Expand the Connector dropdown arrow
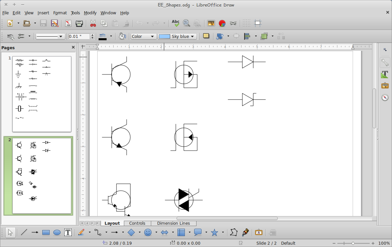The height and width of the screenshot is (247, 392). [x=106, y=232]
